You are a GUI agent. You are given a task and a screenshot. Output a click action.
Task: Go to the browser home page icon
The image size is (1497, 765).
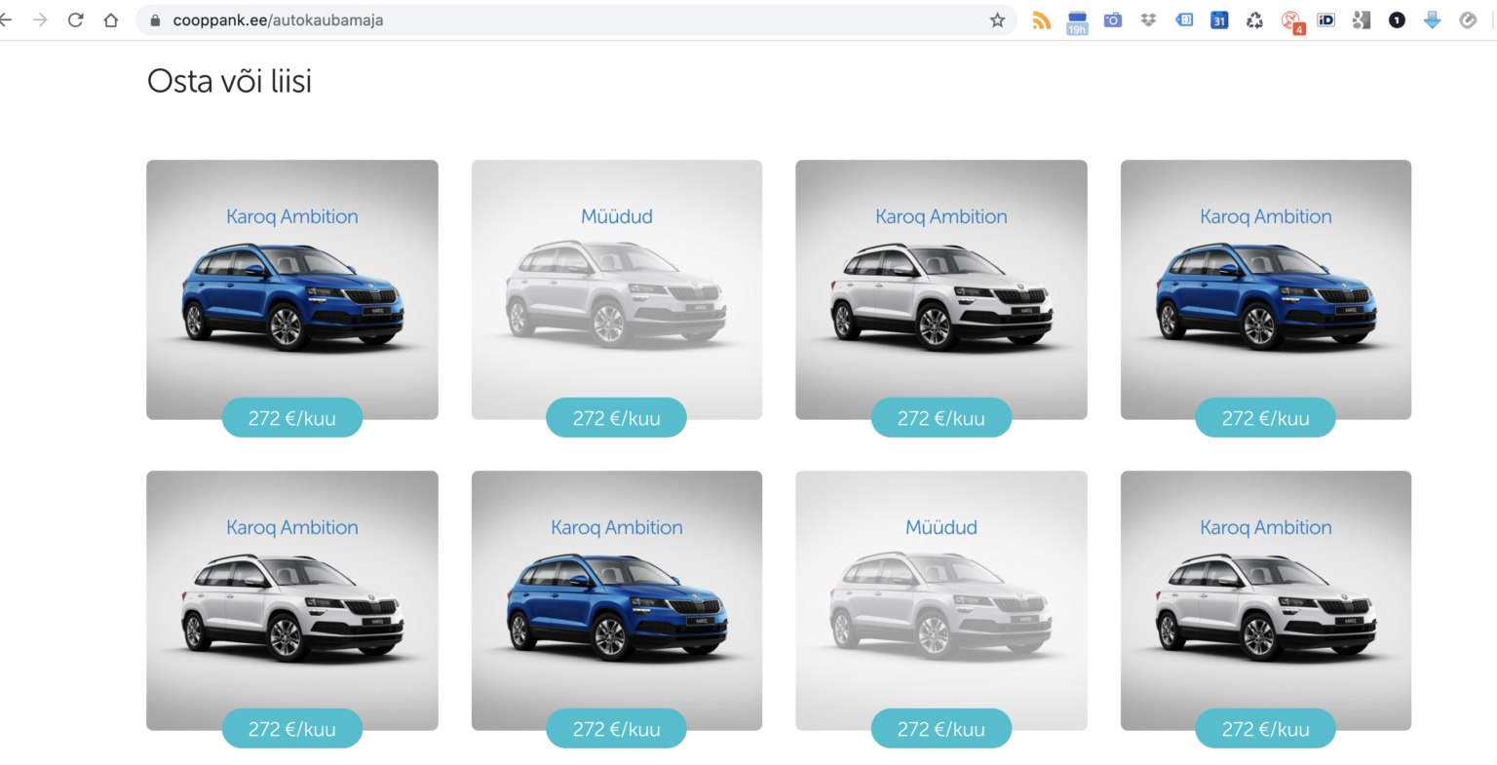111,20
